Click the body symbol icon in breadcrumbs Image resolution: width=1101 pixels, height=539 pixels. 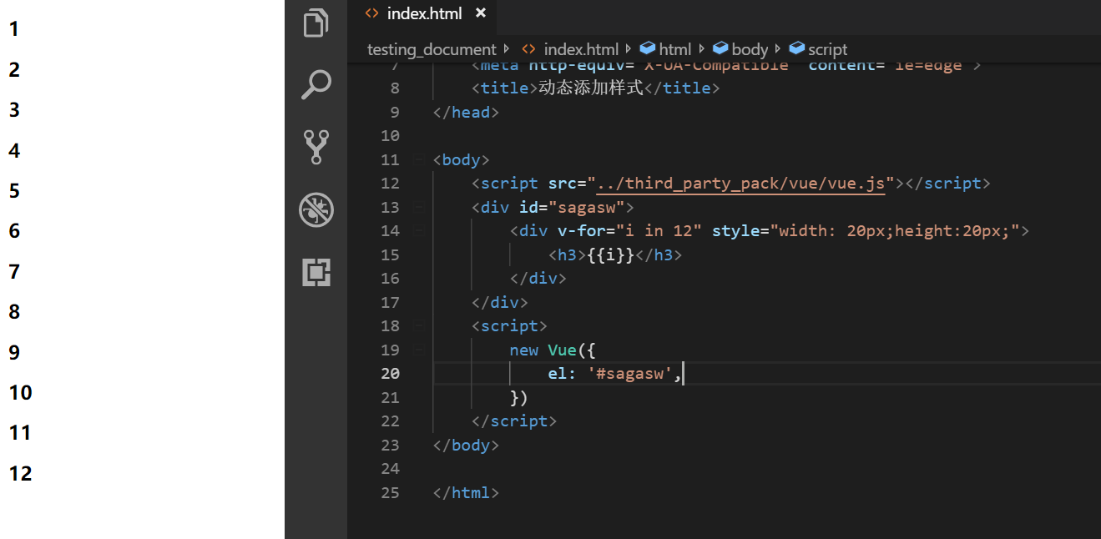point(720,49)
